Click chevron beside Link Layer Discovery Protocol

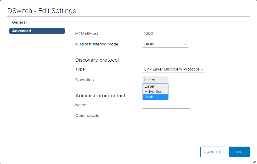(x=202, y=69)
